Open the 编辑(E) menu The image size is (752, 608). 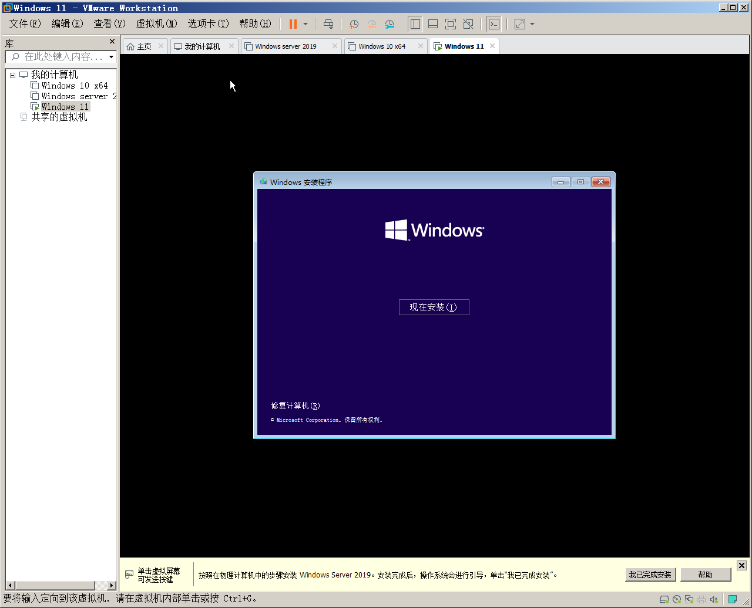tap(67, 23)
